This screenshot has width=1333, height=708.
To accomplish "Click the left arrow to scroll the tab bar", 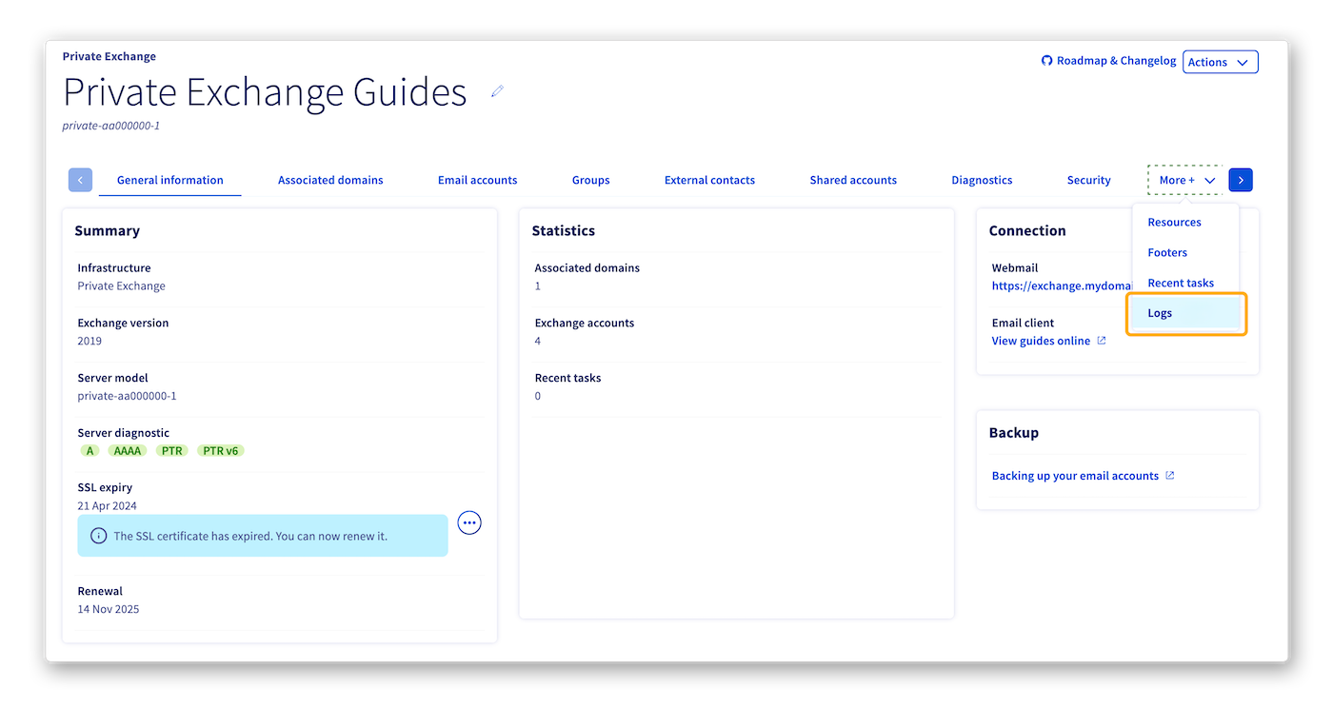I will pyautogui.click(x=80, y=179).
